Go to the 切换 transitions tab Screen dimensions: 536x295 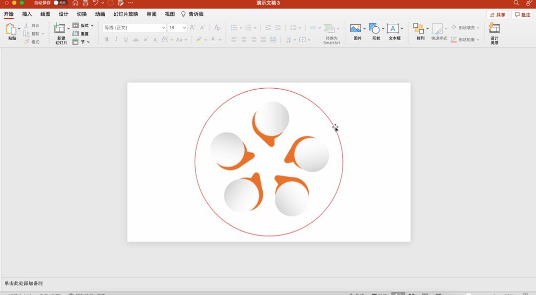82,14
